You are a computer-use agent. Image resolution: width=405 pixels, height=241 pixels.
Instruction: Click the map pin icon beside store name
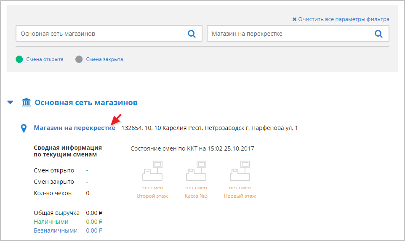point(24,128)
